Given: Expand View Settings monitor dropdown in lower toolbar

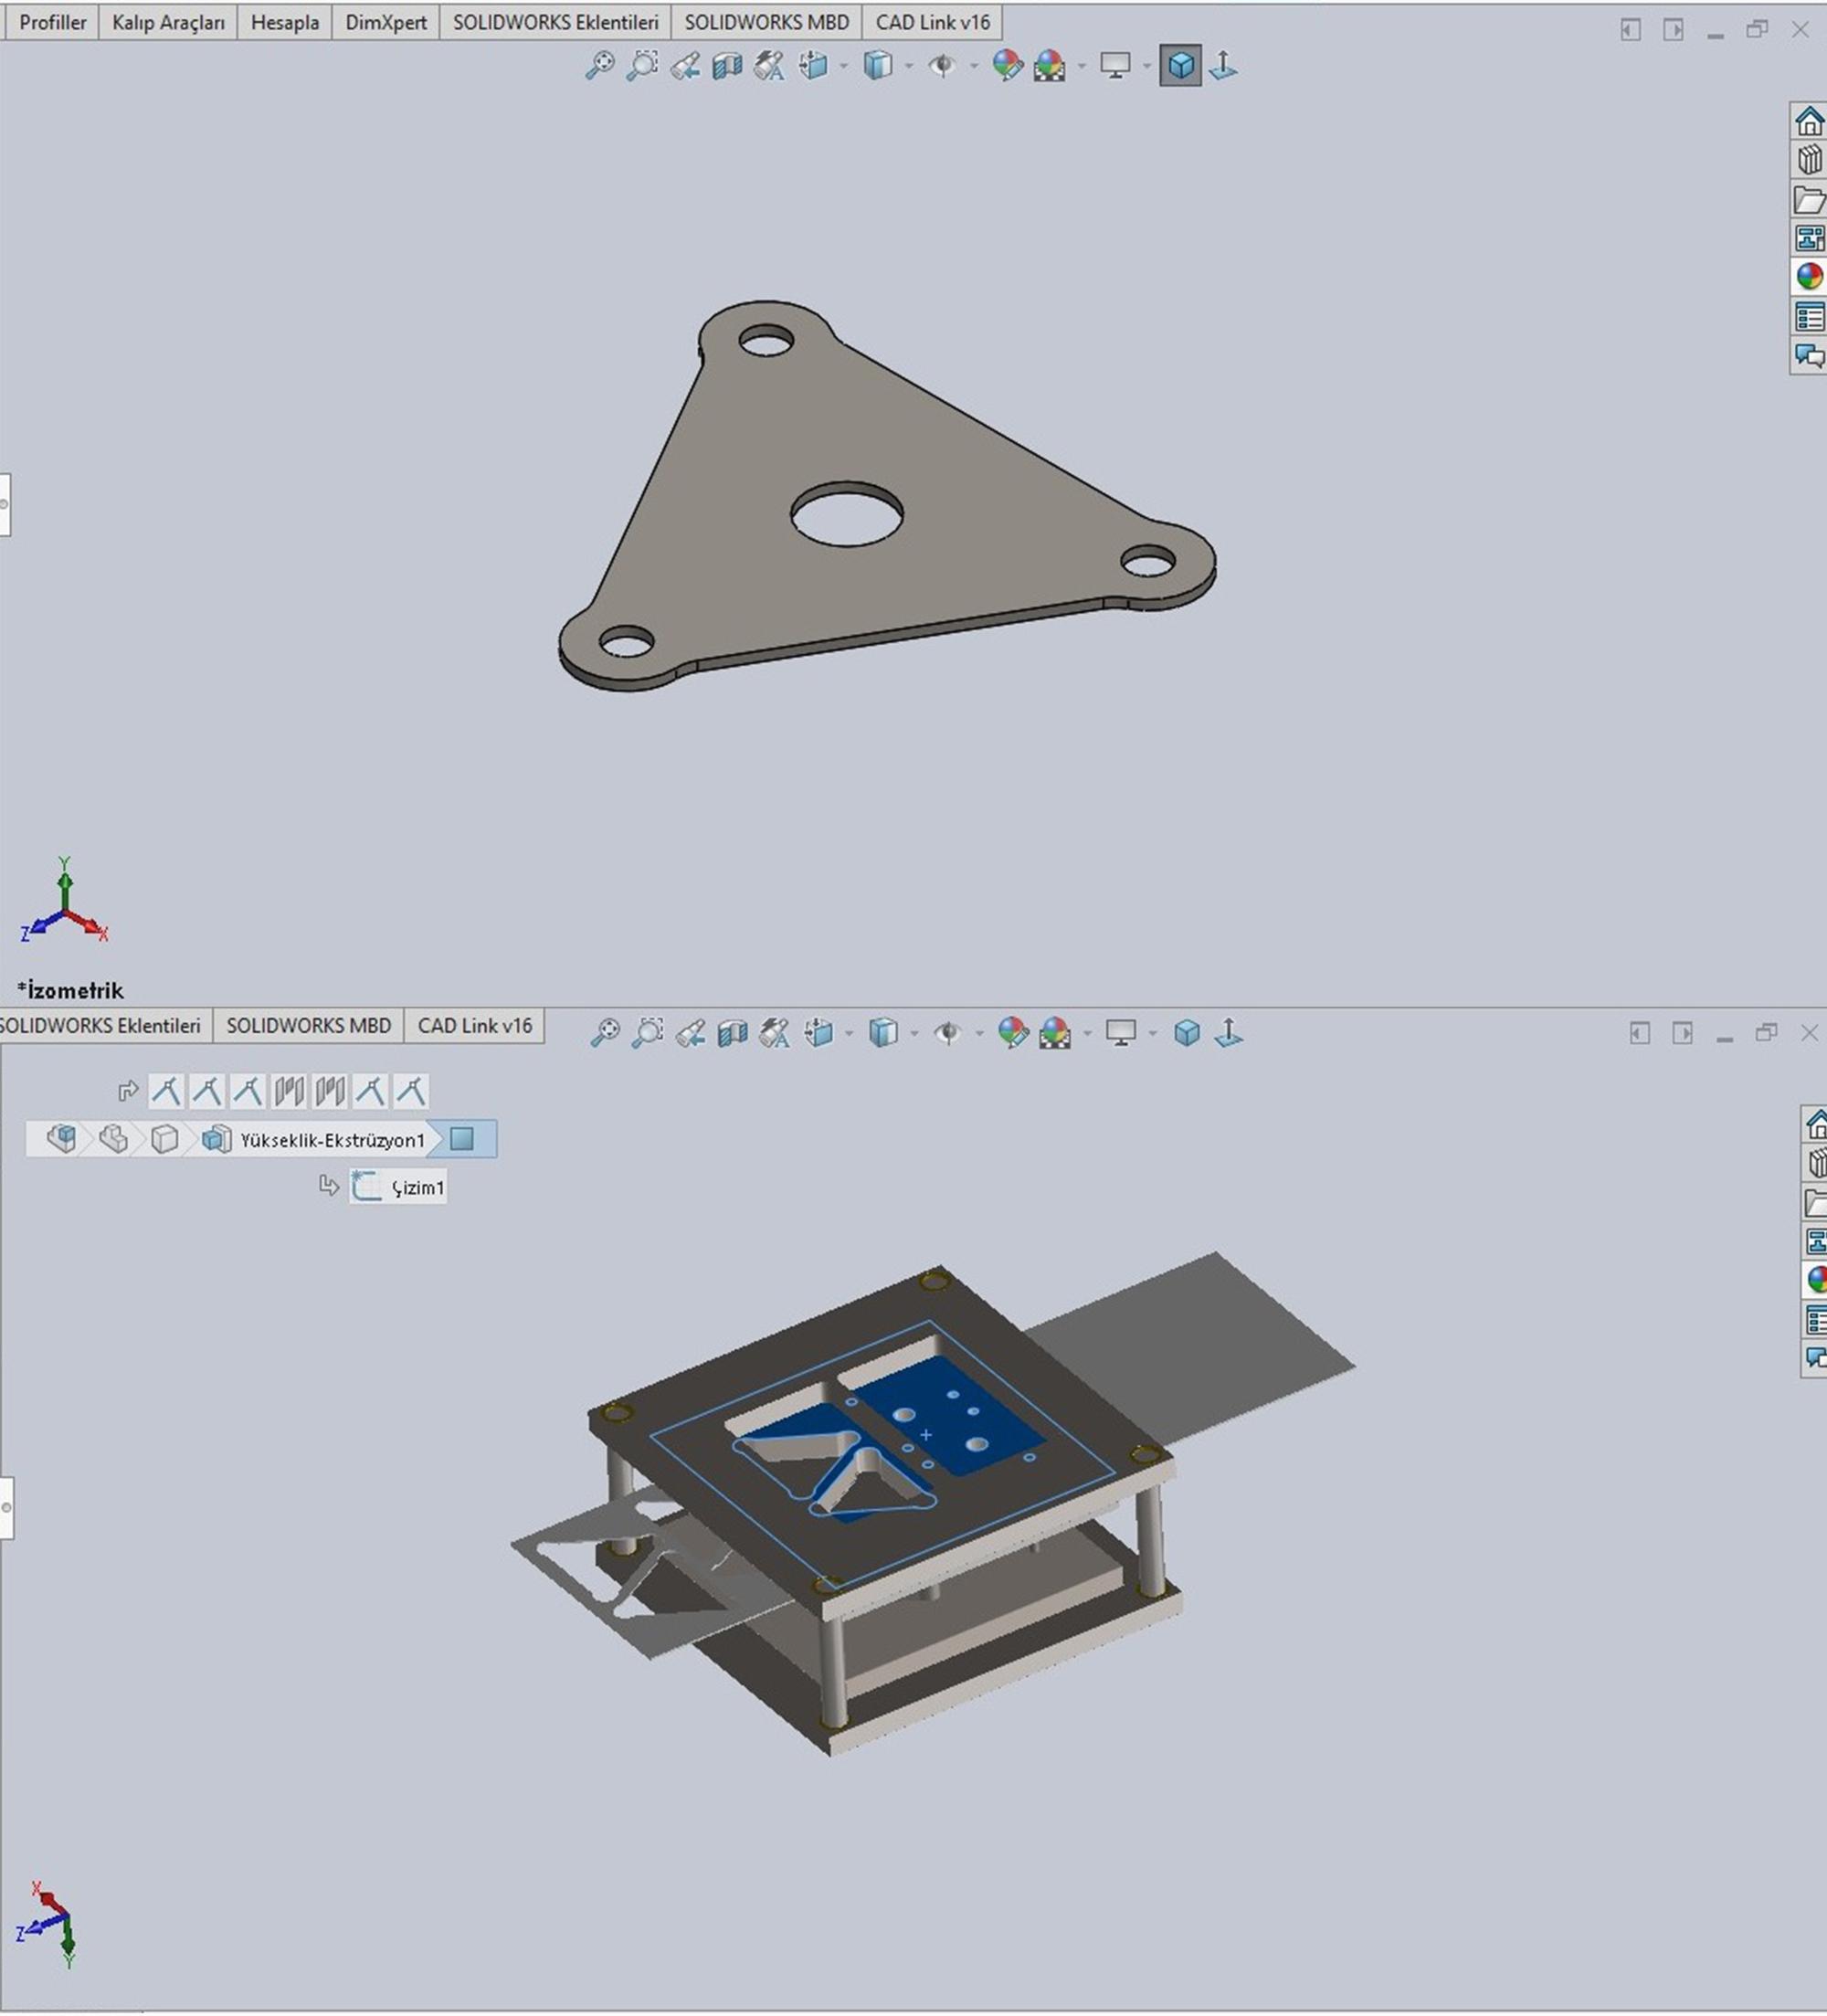Looking at the screenshot, I should click(x=1153, y=1033).
